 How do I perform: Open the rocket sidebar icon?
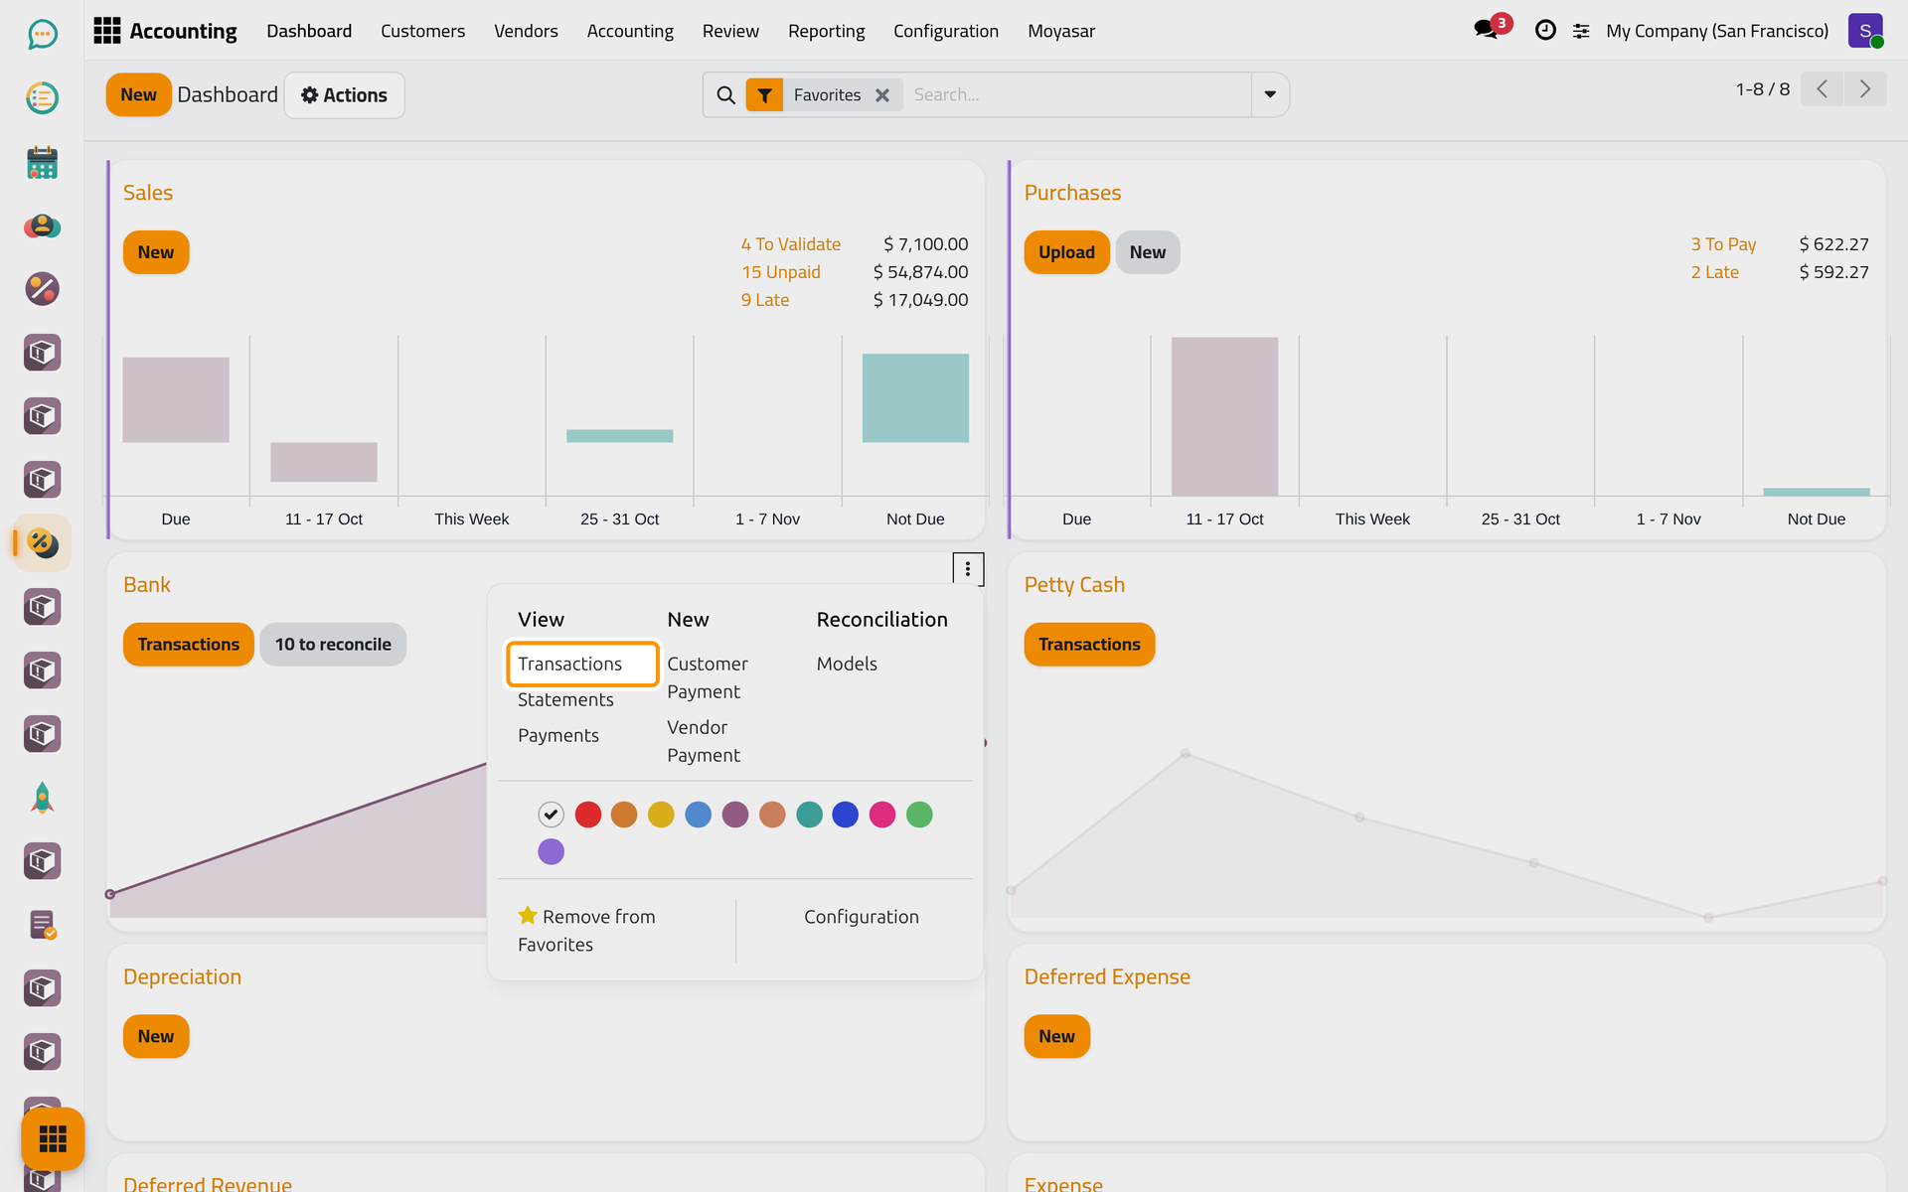(42, 798)
